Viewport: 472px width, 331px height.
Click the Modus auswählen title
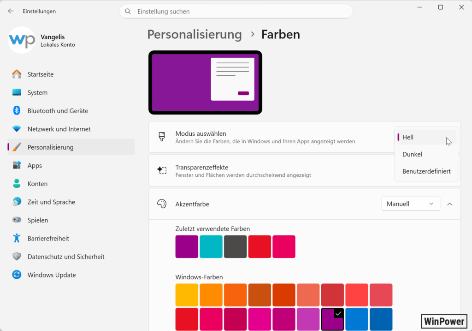click(201, 133)
